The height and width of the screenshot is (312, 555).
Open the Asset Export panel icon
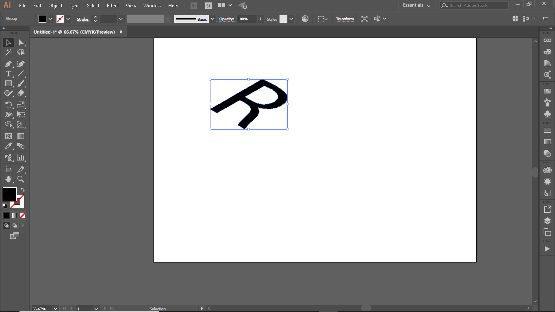click(x=547, y=209)
